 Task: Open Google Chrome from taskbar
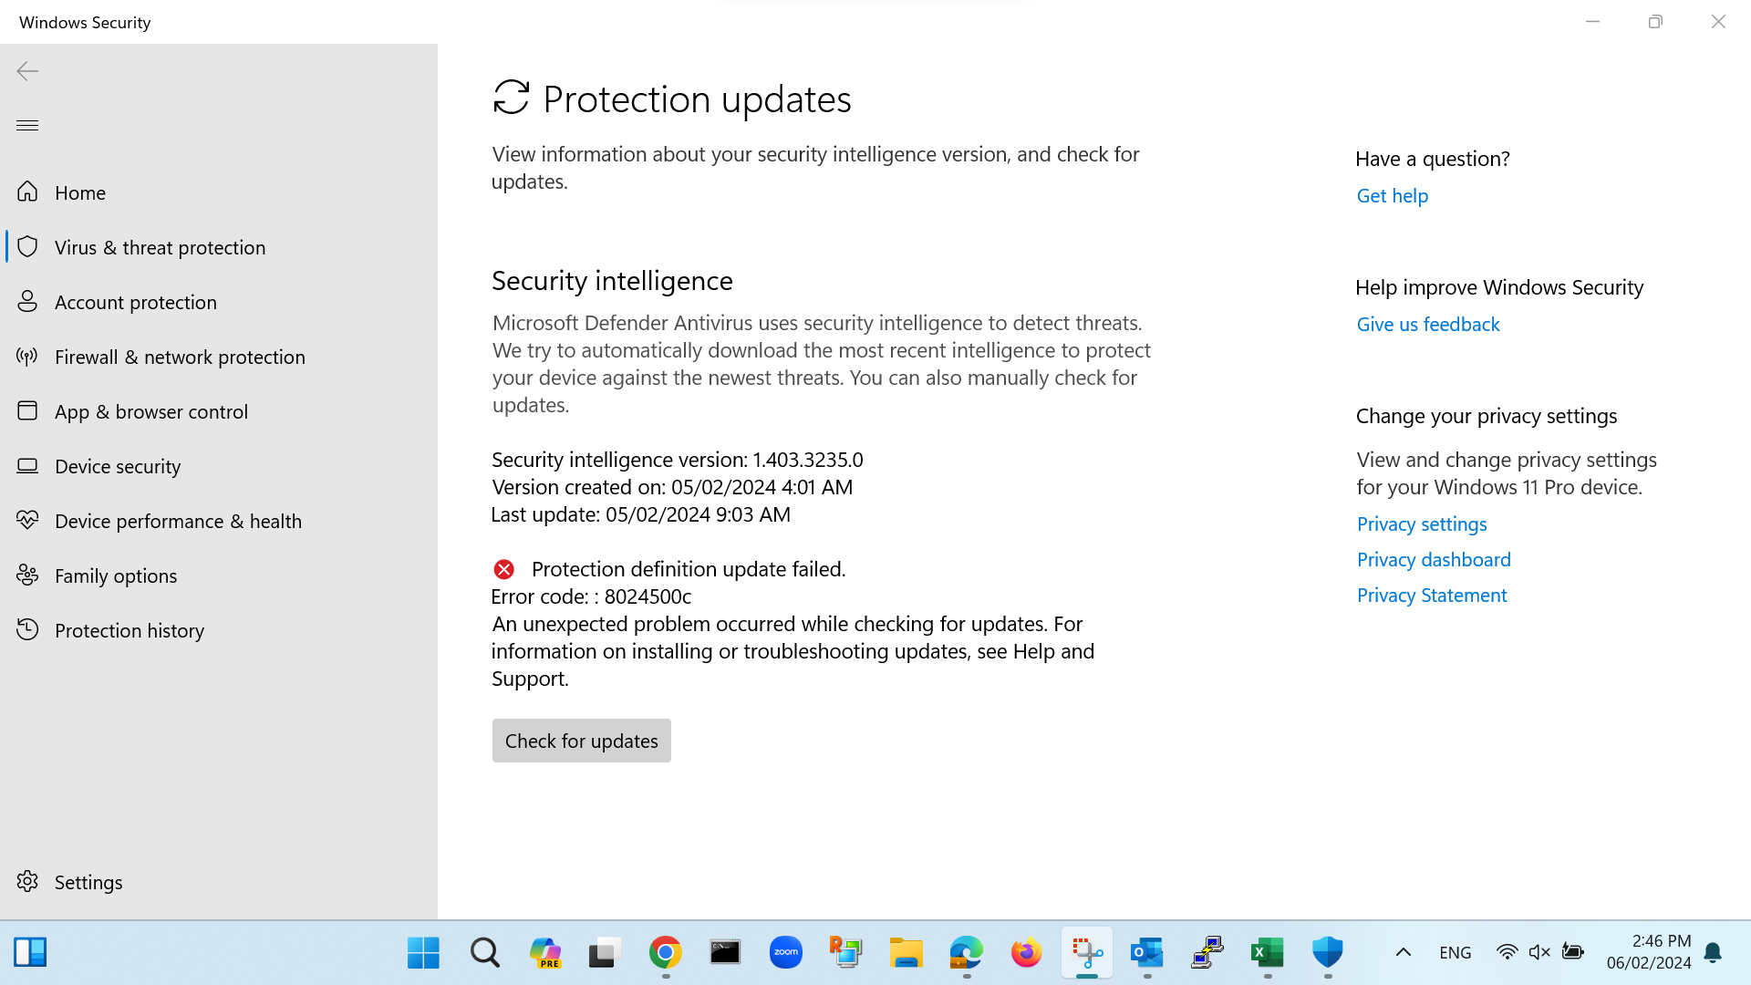tap(666, 953)
